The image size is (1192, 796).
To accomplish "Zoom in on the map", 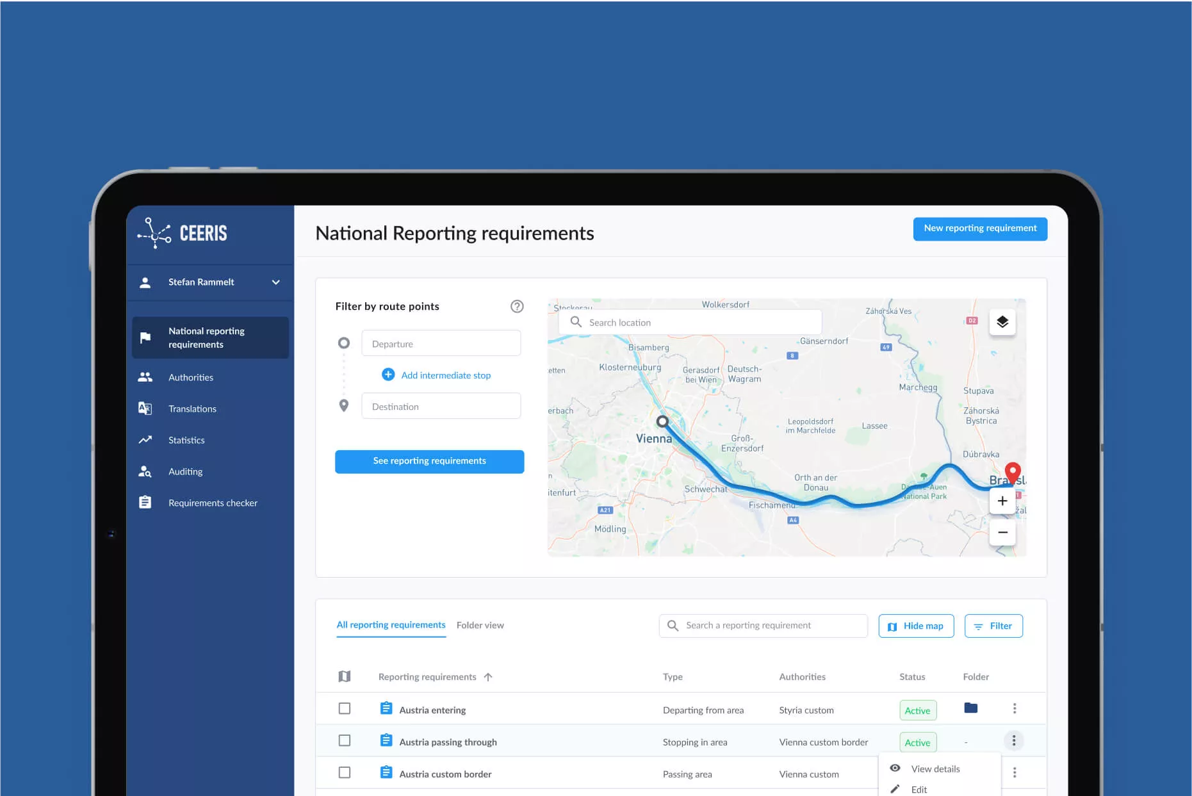I will coord(1002,501).
